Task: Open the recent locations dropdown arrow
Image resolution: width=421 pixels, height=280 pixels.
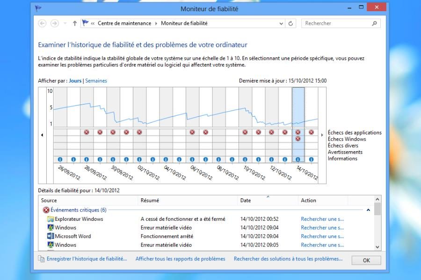Action: 65,23
